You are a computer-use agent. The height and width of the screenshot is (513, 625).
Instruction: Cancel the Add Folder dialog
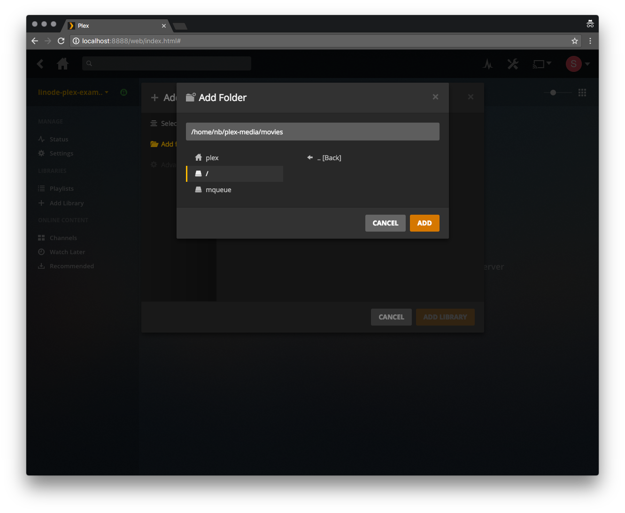385,223
